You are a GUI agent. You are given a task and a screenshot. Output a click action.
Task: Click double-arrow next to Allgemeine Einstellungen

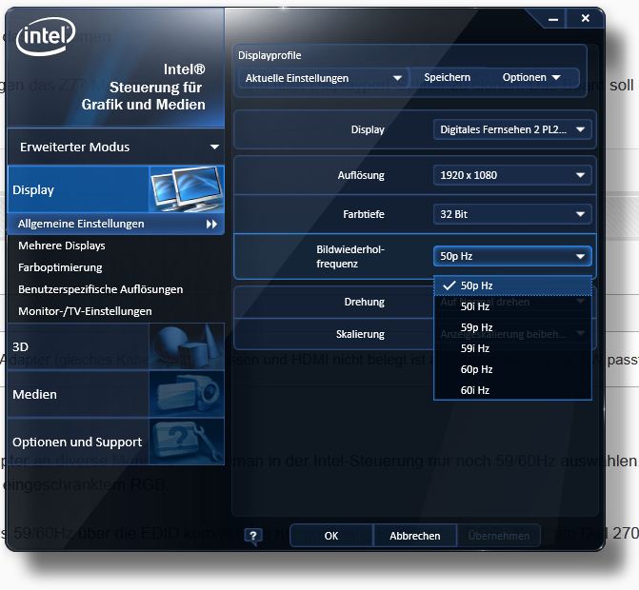211,224
